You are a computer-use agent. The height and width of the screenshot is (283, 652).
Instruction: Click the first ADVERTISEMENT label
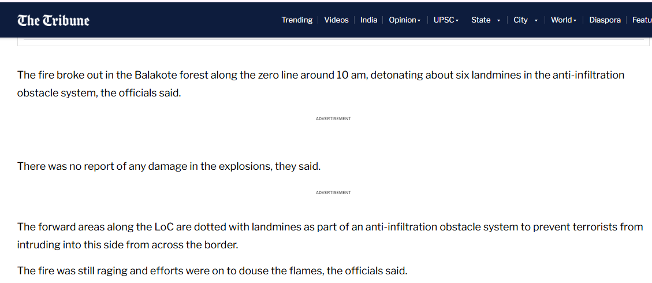tap(333, 119)
